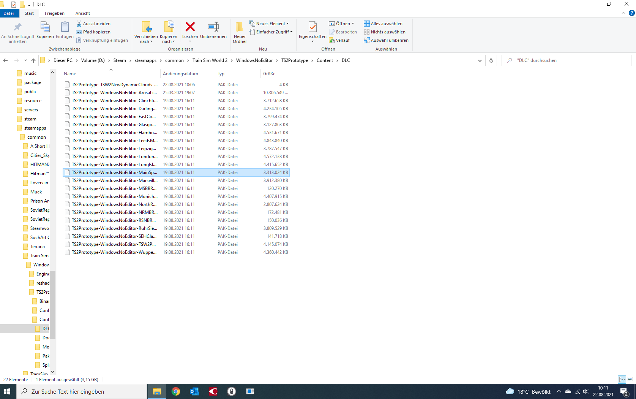Select the ArosaLi PAK file

point(176,93)
